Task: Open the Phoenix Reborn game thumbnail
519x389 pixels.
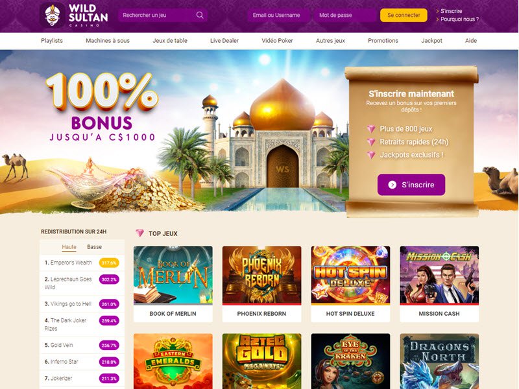Action: coord(262,284)
